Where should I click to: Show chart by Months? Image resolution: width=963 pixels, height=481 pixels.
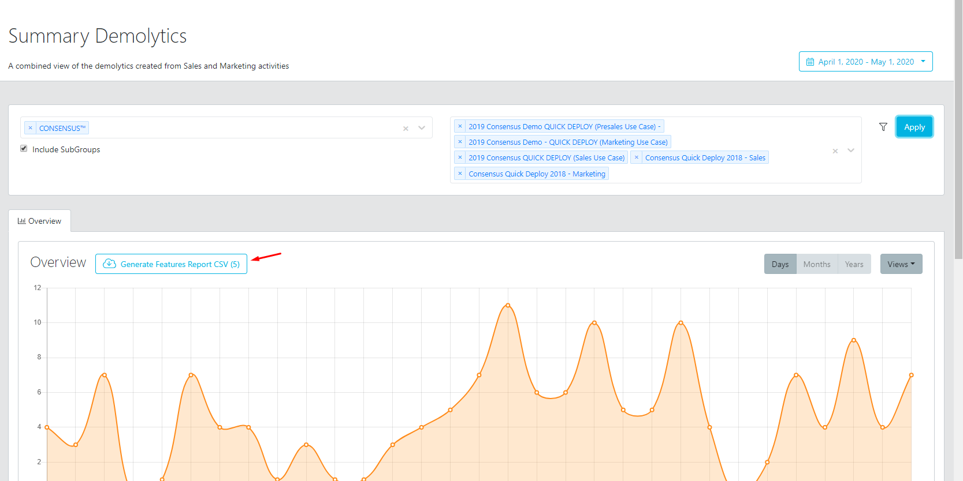[817, 264]
